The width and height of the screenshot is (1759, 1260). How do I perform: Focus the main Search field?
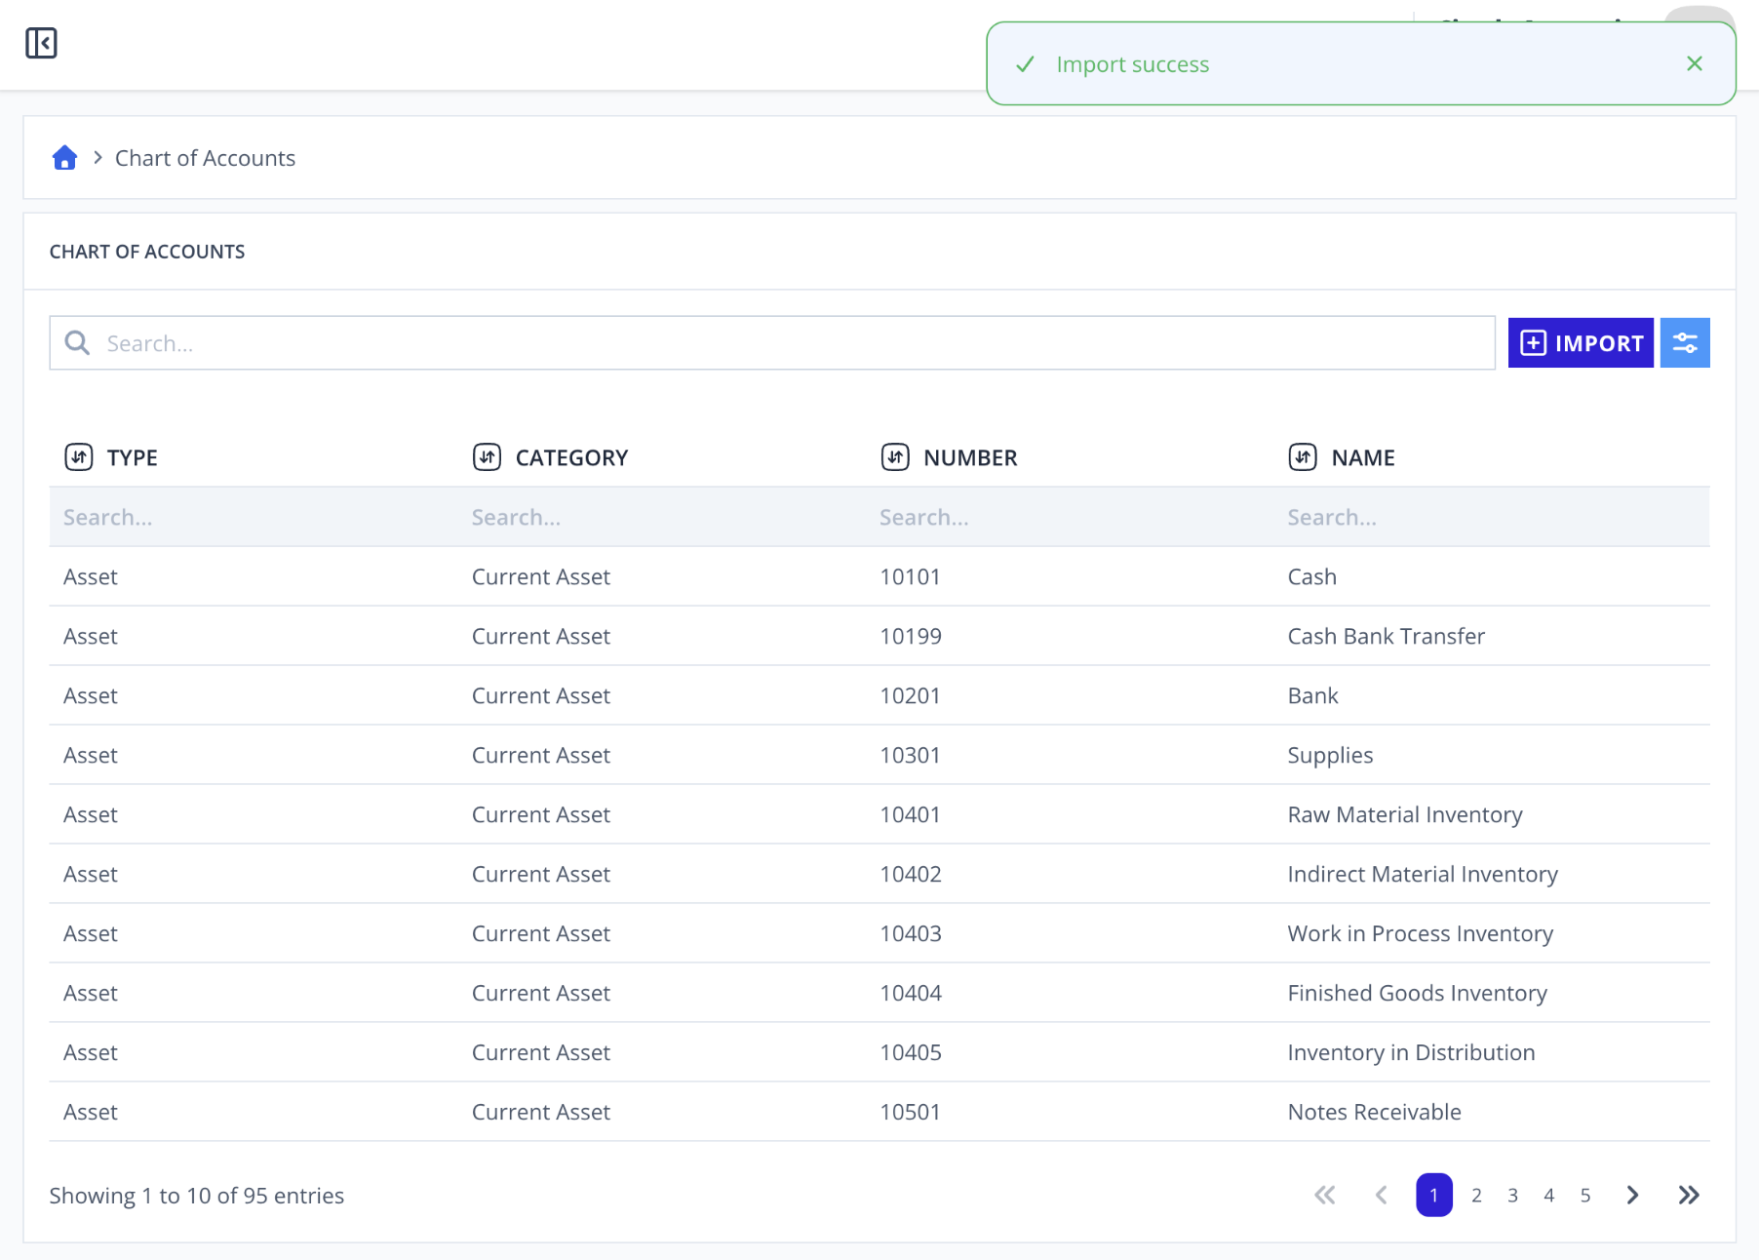click(772, 343)
